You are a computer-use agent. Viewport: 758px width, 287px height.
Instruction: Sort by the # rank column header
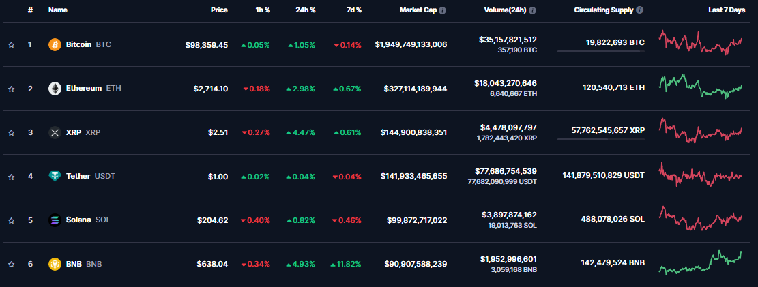30,11
